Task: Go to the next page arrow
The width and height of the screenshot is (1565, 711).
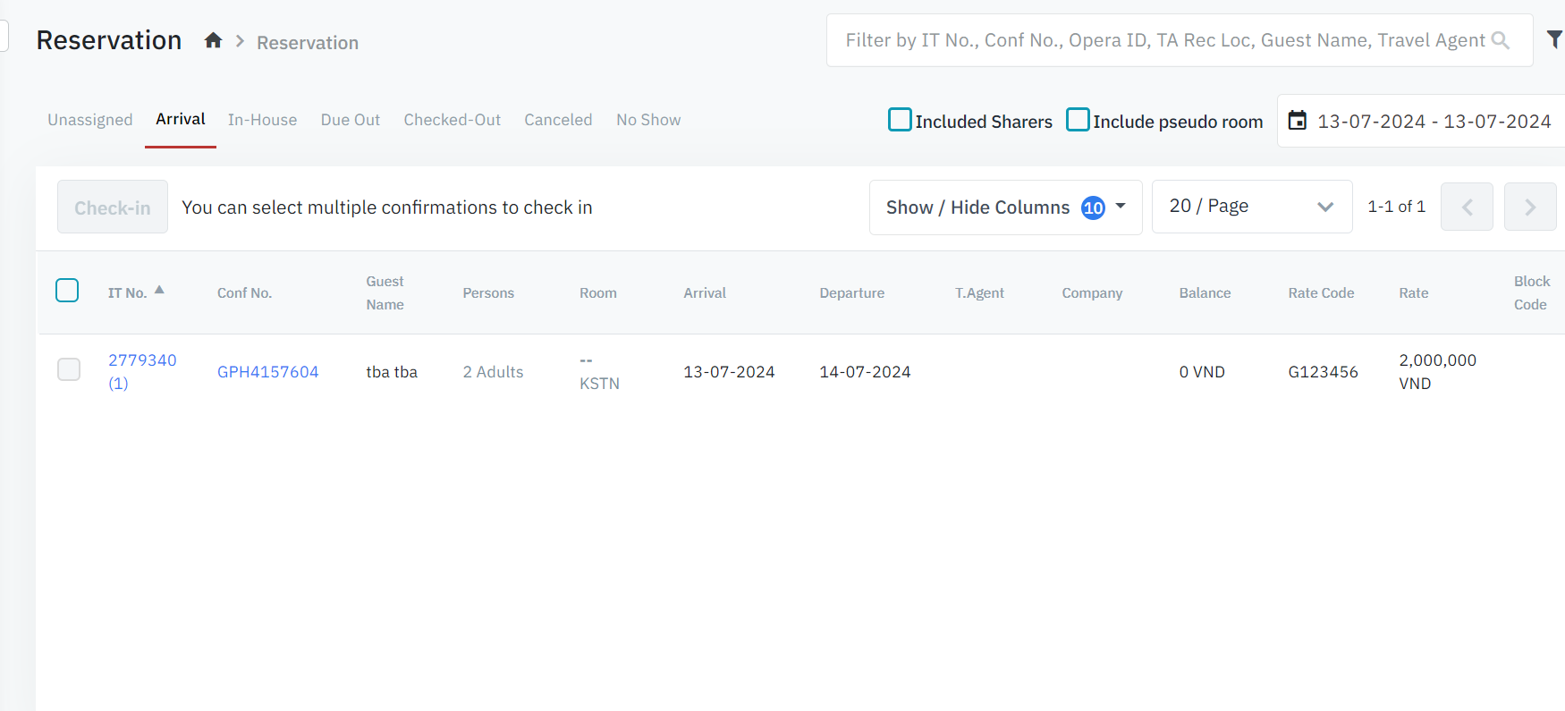Action: coord(1529,207)
